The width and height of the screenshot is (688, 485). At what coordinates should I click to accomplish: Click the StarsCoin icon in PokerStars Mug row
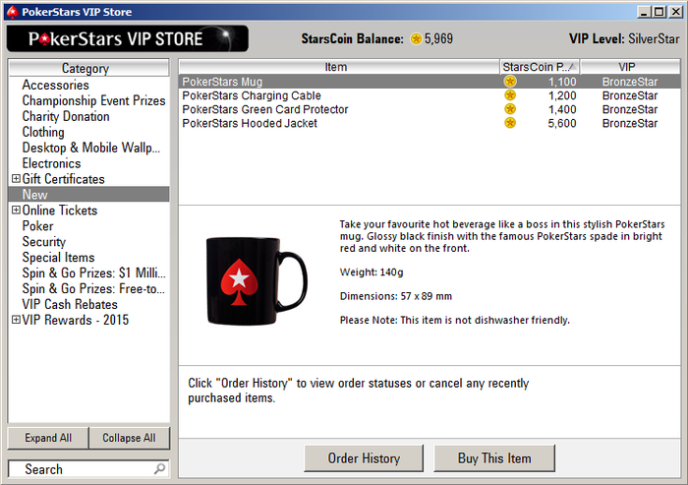pos(510,82)
